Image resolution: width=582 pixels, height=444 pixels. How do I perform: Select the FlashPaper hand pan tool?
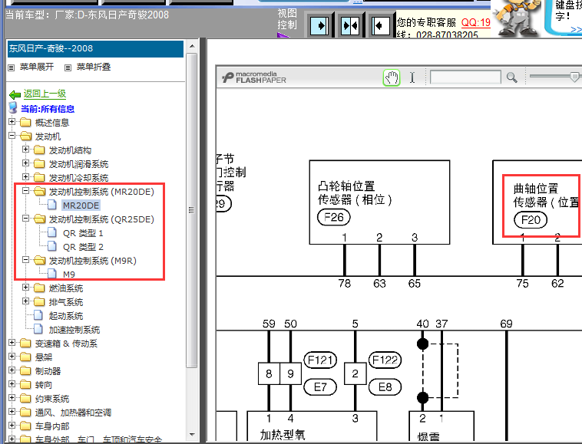pos(392,77)
